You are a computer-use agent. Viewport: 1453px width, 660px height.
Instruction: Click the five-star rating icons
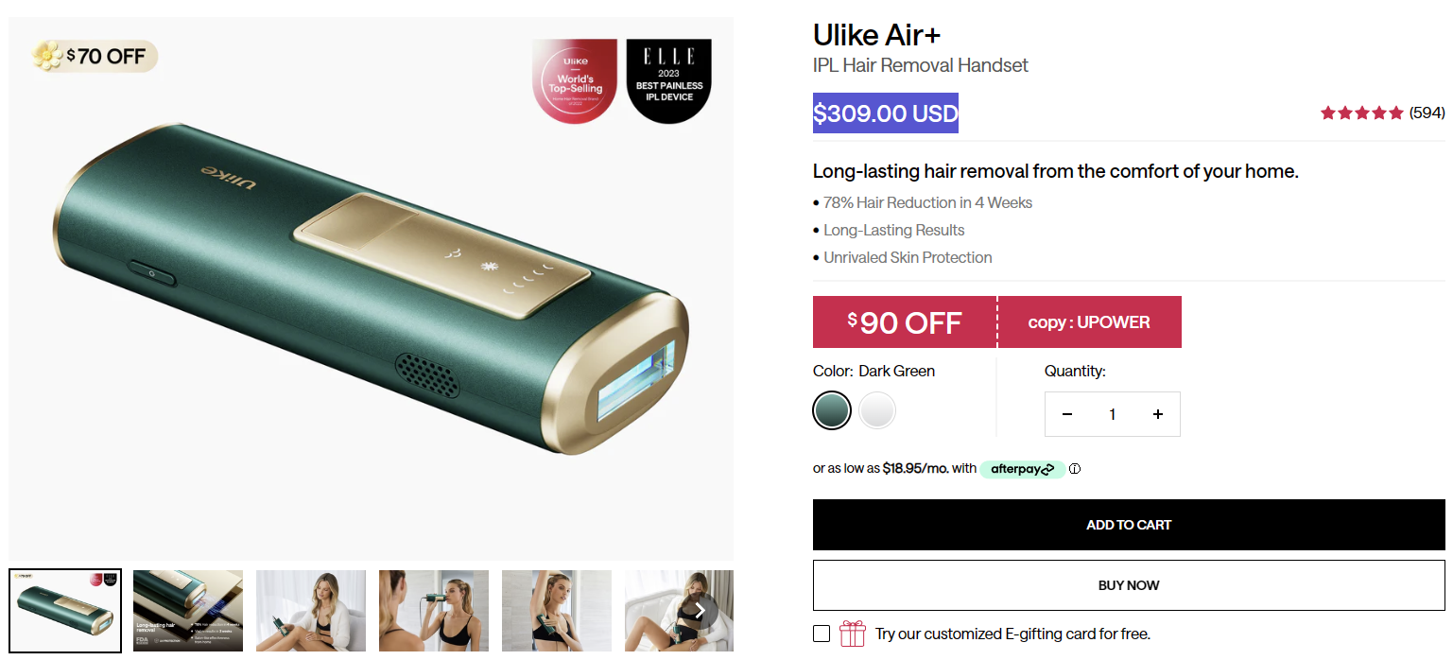click(x=1362, y=113)
